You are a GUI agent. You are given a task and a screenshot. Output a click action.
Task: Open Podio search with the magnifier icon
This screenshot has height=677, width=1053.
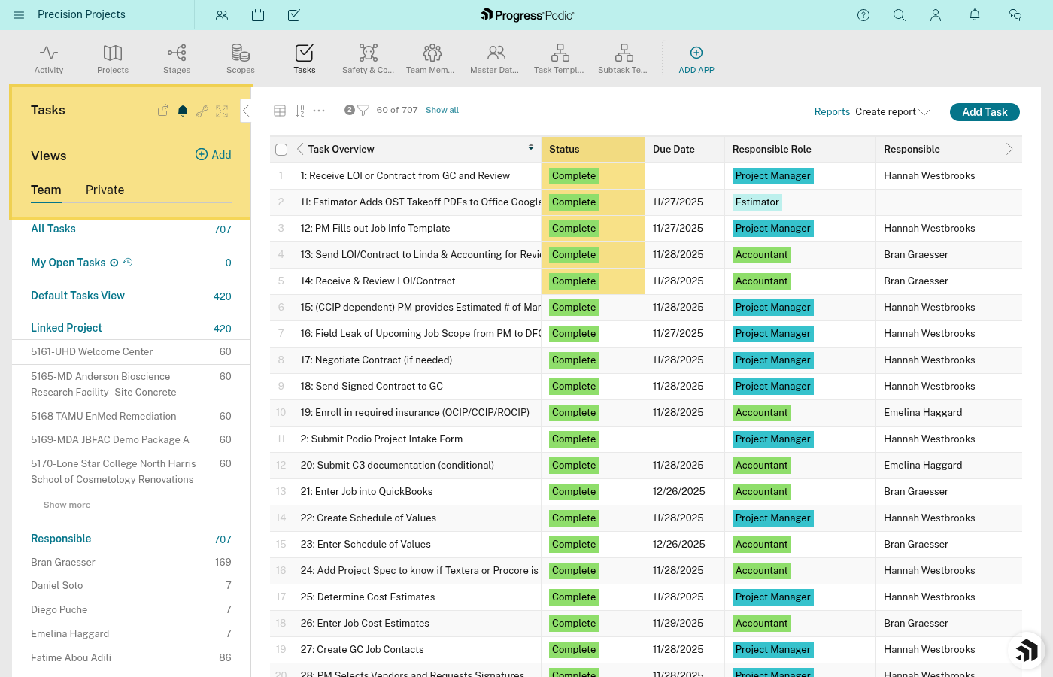[900, 14]
